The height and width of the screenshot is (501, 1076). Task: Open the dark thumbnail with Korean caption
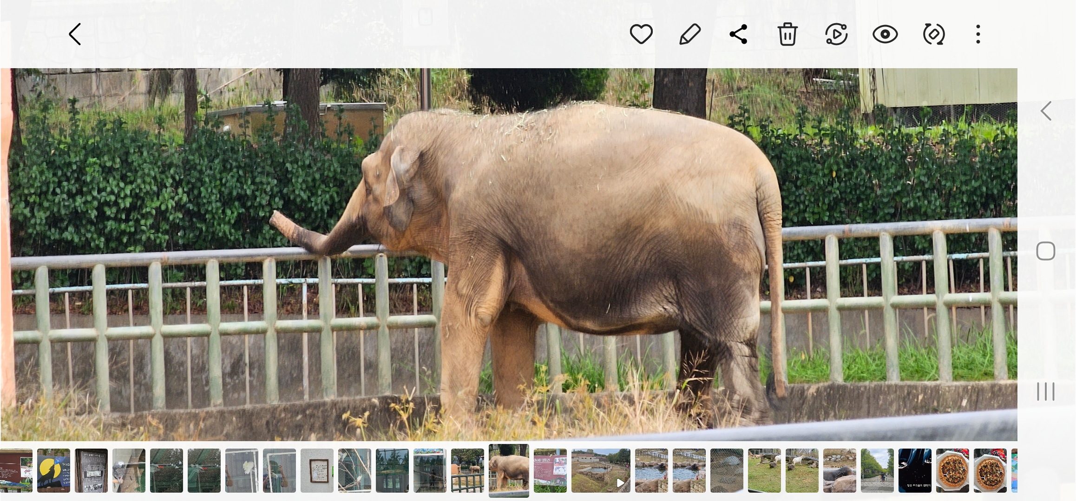[915, 470]
